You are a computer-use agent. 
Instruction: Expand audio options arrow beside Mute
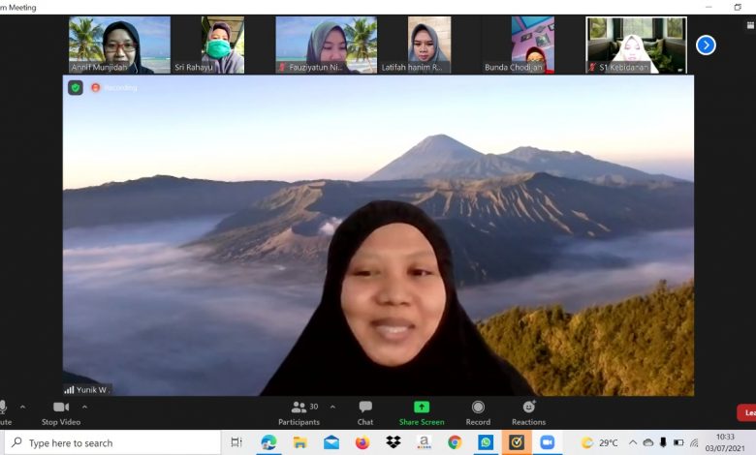click(23, 407)
